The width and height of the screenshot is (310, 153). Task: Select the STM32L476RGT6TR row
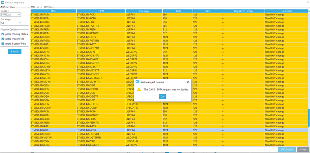coord(169,134)
